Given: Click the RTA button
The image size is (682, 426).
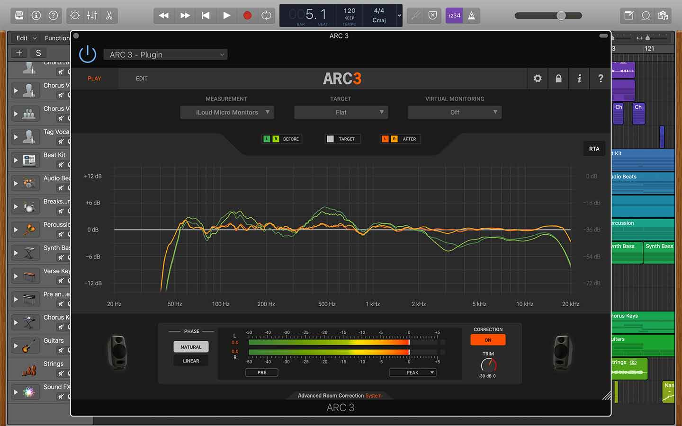Looking at the screenshot, I should click(x=594, y=149).
